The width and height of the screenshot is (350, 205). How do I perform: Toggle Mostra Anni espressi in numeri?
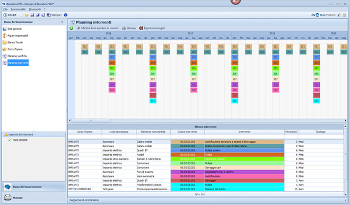coord(98,28)
